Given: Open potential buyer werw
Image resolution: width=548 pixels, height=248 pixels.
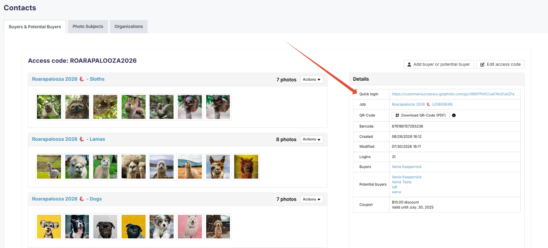Looking at the screenshot, I should pyautogui.click(x=396, y=192).
